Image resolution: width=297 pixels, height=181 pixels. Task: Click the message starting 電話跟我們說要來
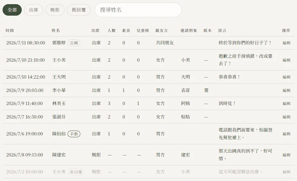[245, 134]
